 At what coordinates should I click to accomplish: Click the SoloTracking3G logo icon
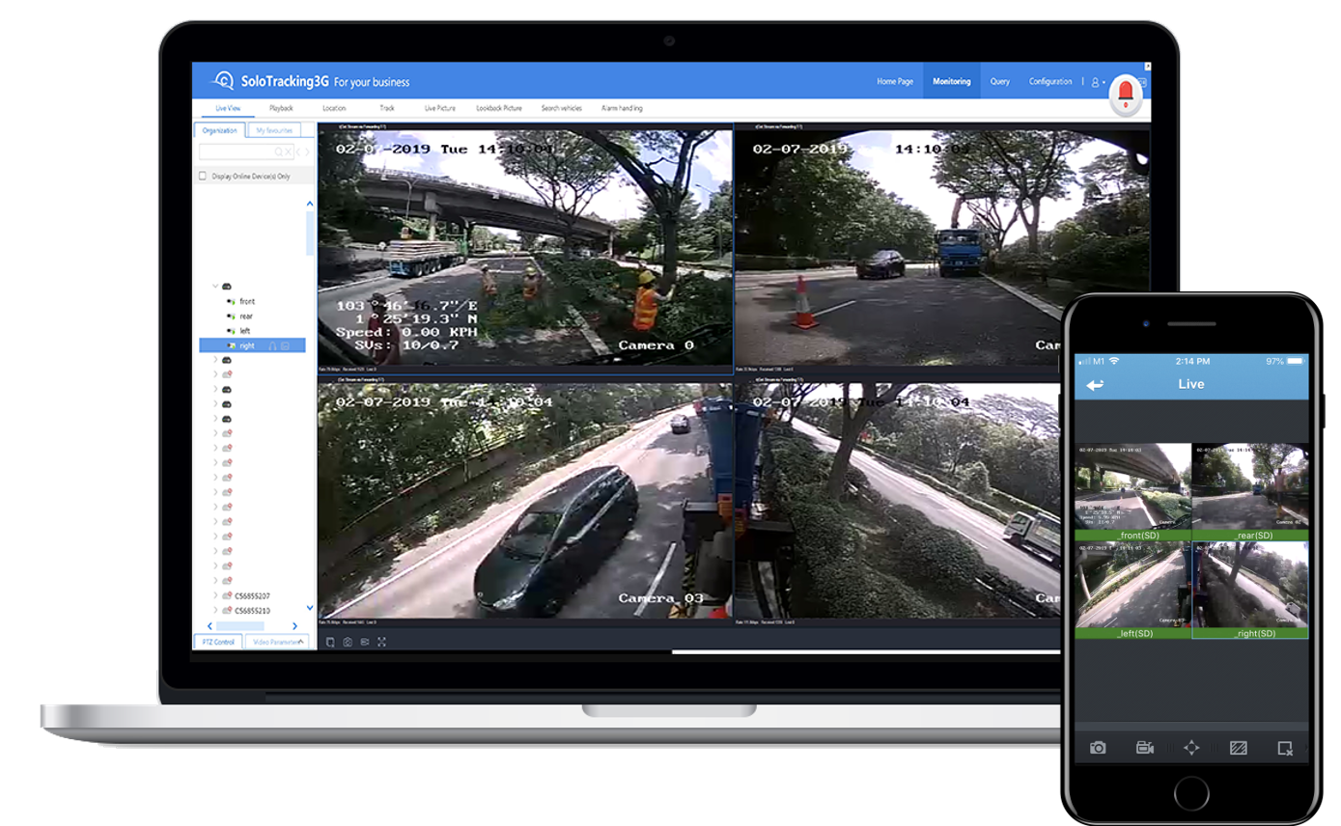click(224, 80)
